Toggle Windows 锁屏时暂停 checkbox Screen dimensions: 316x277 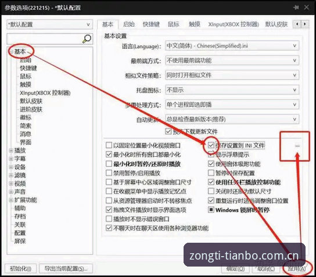point(211,210)
